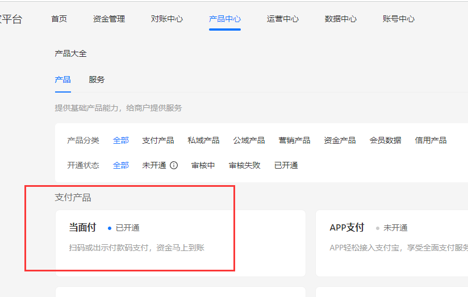Filter products by 会员数据
The height and width of the screenshot is (297, 468).
tap(385, 140)
